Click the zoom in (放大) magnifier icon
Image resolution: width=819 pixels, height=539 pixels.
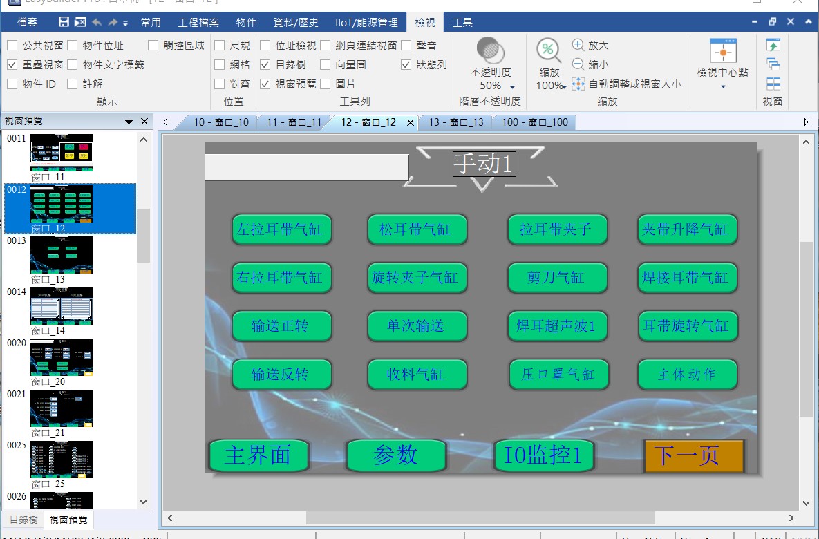(x=578, y=45)
